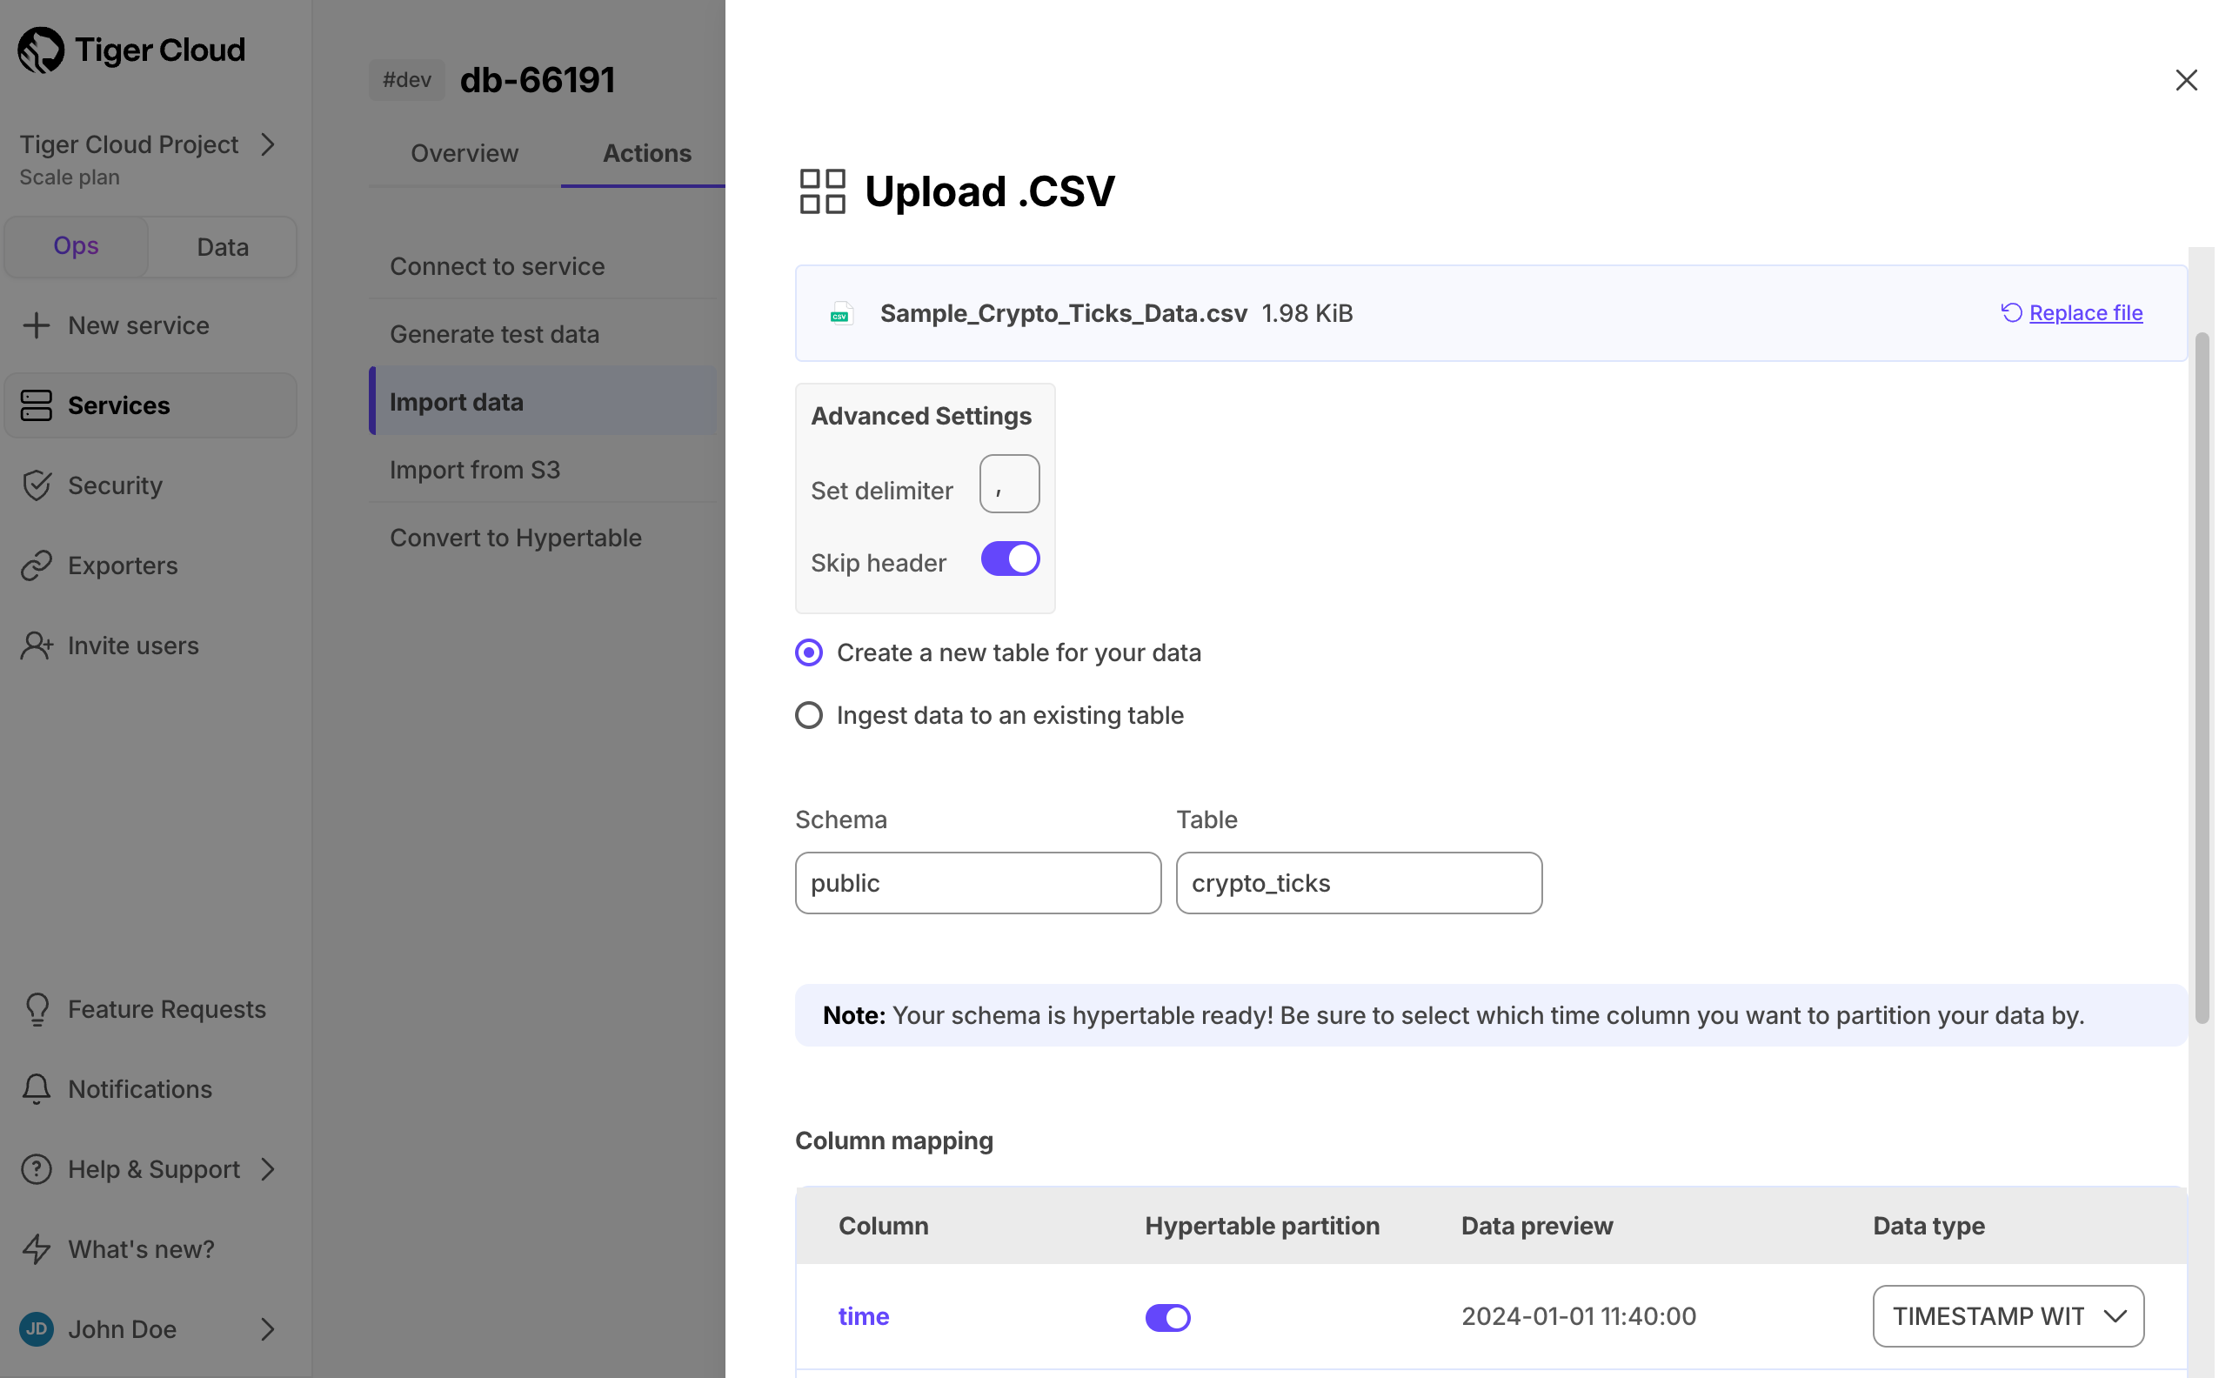Expand Help & Support options

267,1169
